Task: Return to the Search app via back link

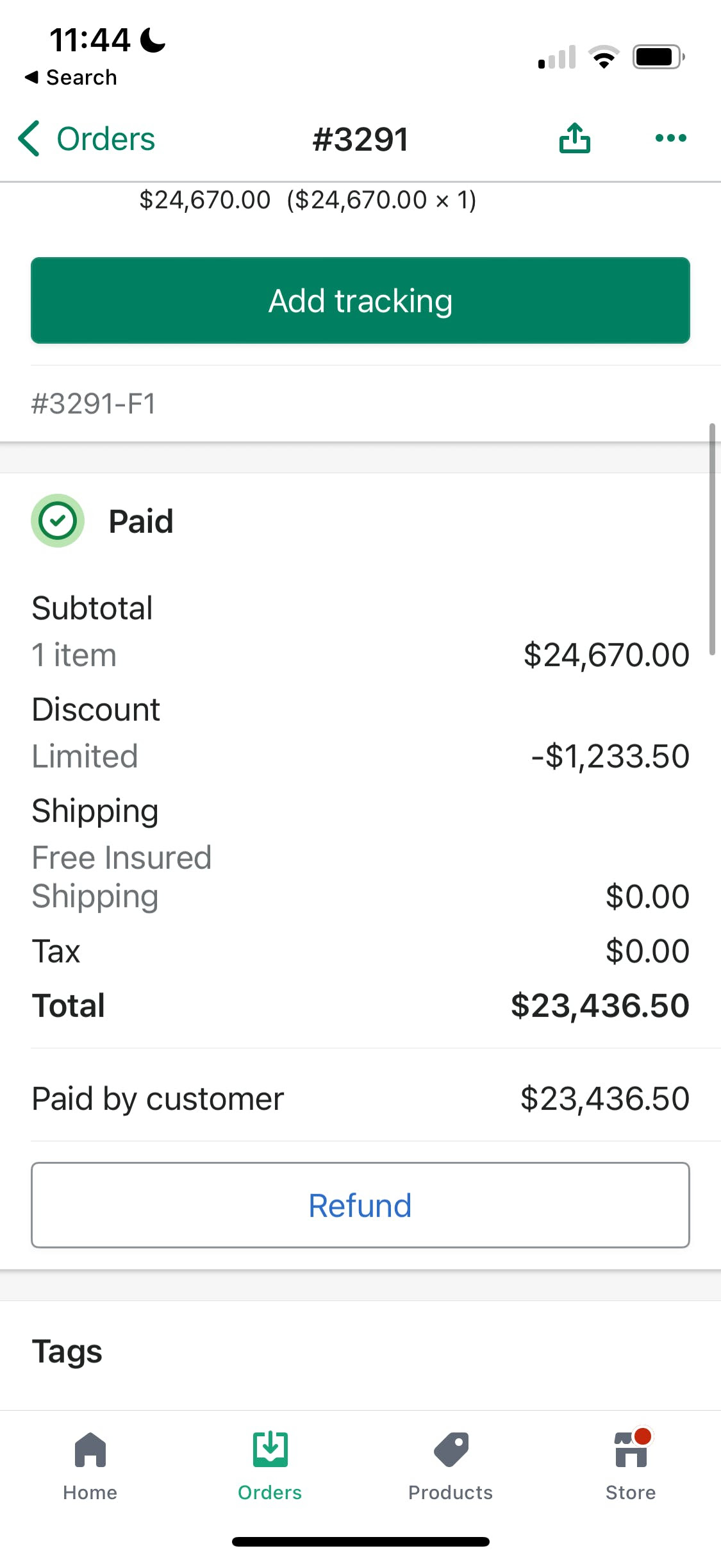Action: (71, 78)
